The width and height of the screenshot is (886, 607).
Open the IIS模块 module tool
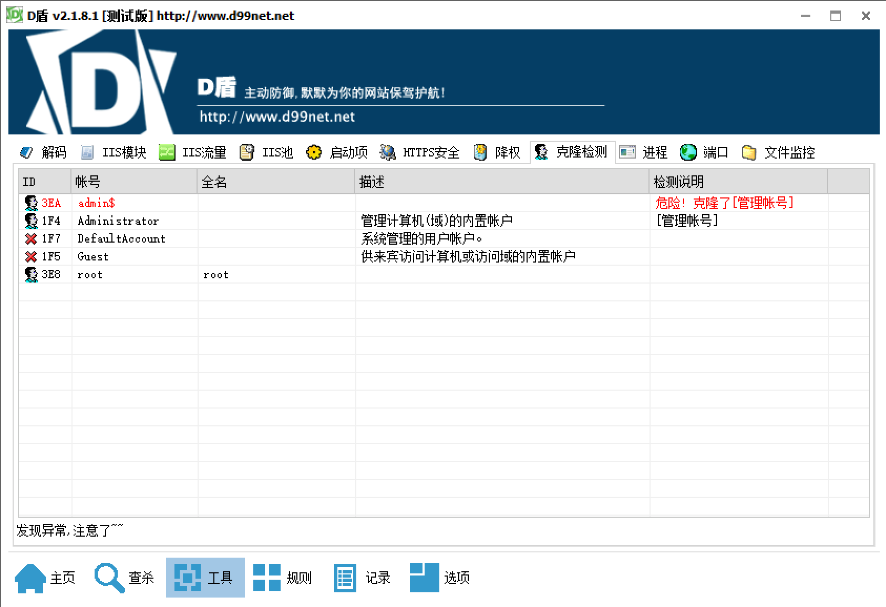(114, 152)
